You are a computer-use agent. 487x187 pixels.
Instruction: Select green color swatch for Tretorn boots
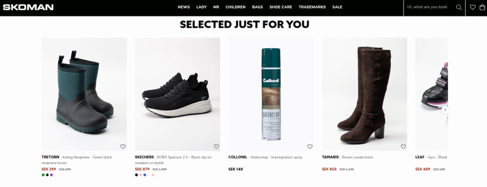coord(43,175)
